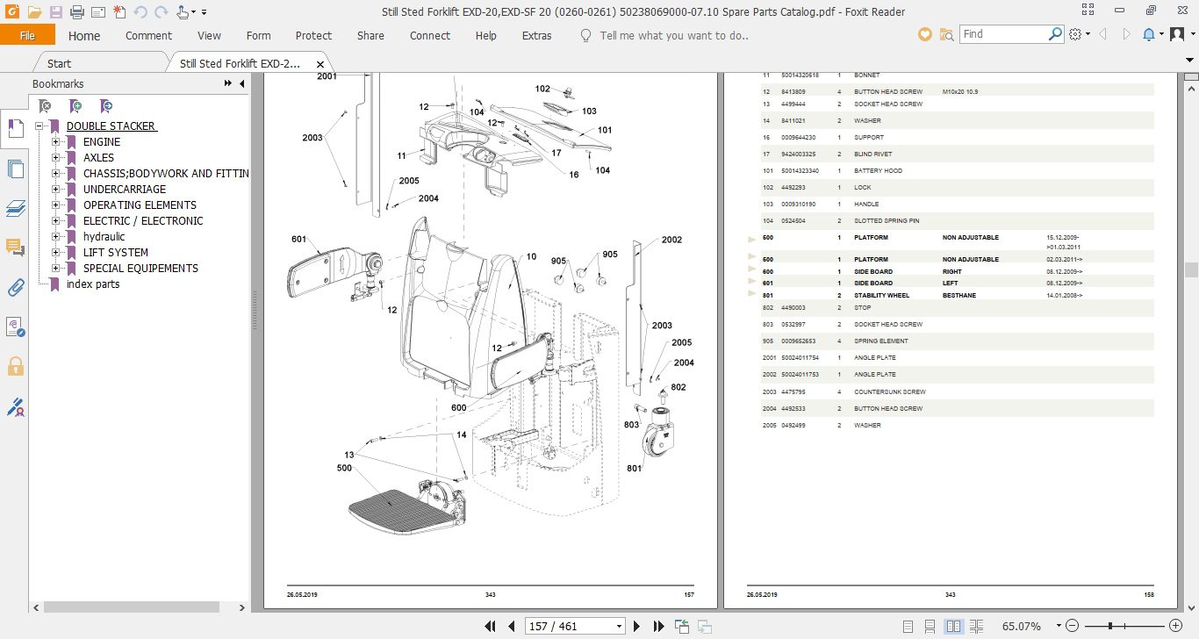
Task: Expand the ENGINE bookmark node
Action: 55,142
